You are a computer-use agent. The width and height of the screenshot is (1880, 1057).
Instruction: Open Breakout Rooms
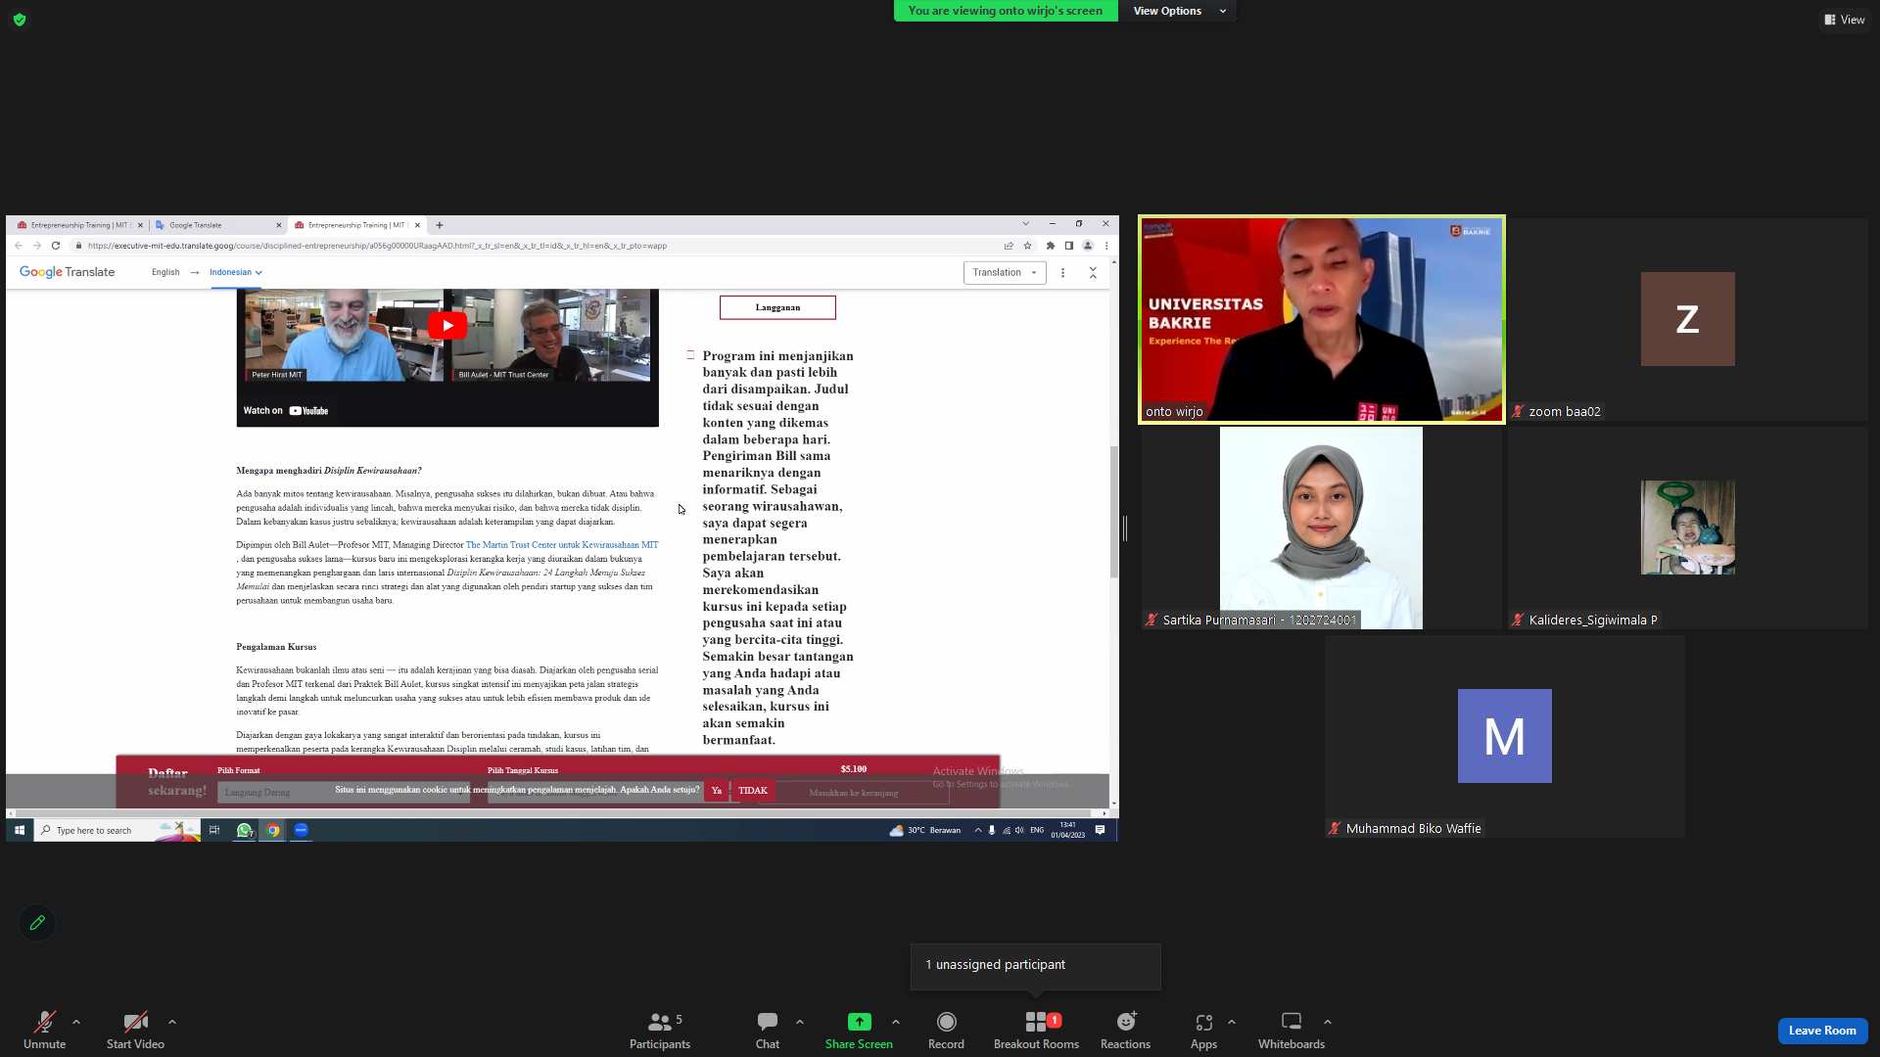[x=1036, y=1030]
